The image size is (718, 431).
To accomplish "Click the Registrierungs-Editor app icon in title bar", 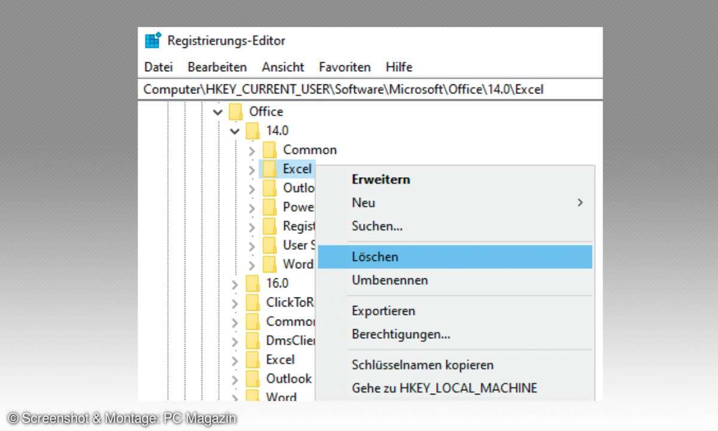I will click(x=153, y=41).
